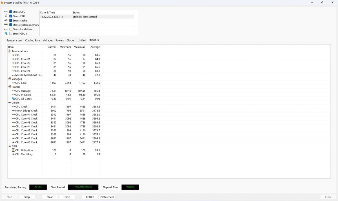The image size is (338, 201).
Task: Click the CPU Core #6 Clock average 3576.1
Action: coord(96,134)
